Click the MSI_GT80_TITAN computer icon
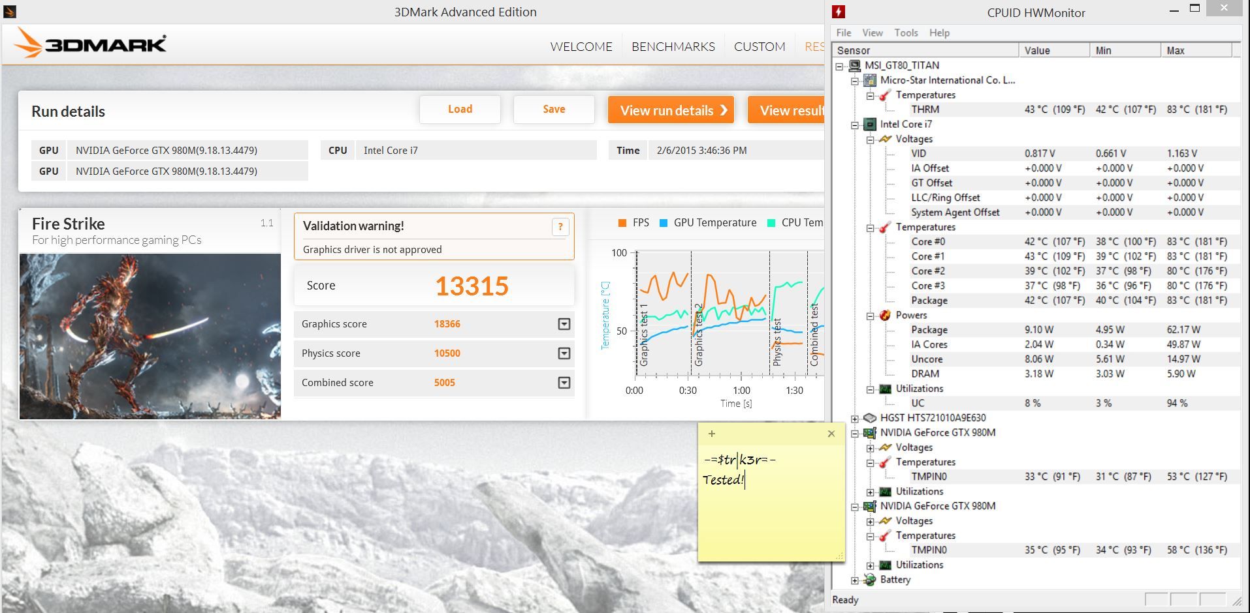Image resolution: width=1250 pixels, height=613 pixels. [855, 65]
